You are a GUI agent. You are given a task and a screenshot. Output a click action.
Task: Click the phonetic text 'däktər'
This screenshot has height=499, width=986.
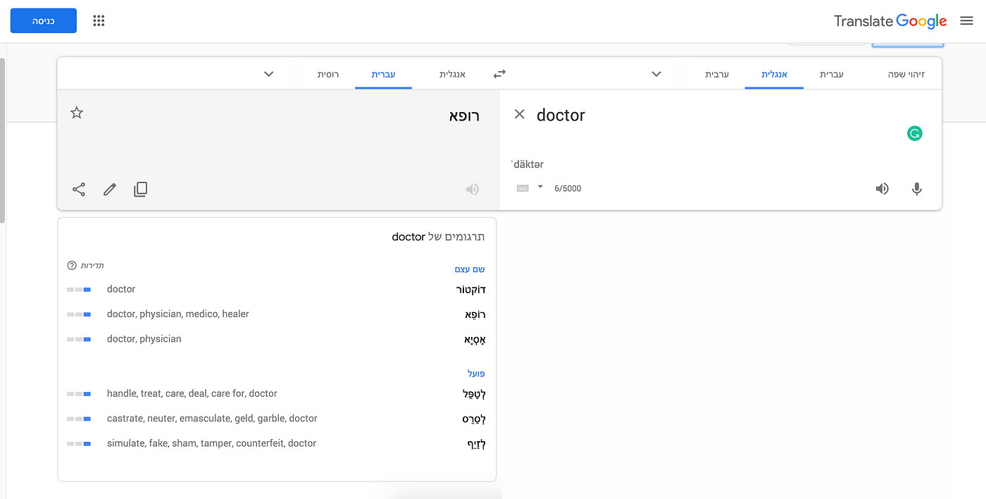[x=528, y=164]
